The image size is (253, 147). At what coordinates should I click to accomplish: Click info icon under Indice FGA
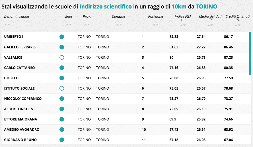[183, 20]
